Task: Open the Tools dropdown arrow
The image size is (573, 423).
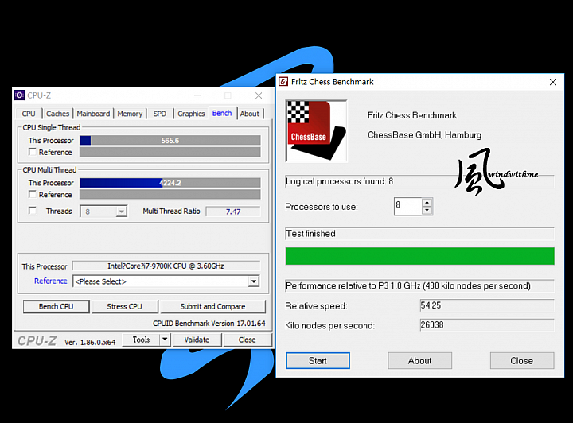Action: coord(165,340)
